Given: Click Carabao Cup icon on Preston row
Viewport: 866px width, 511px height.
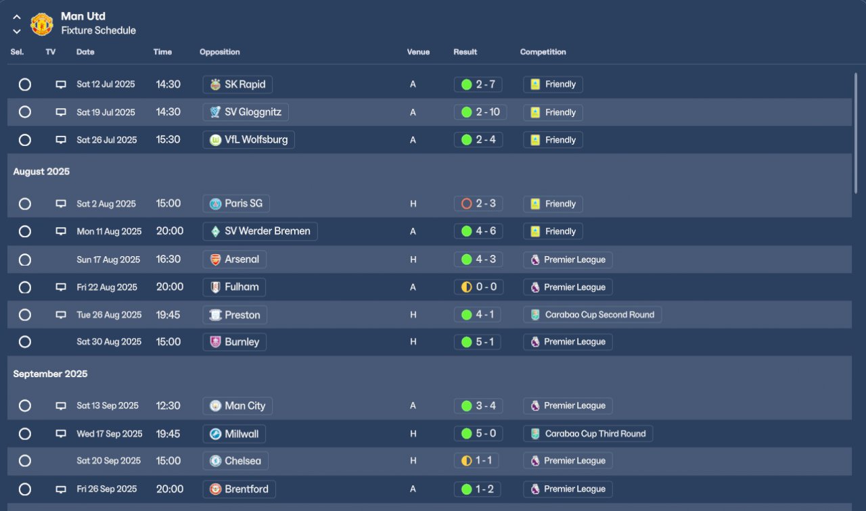Looking at the screenshot, I should coord(535,315).
